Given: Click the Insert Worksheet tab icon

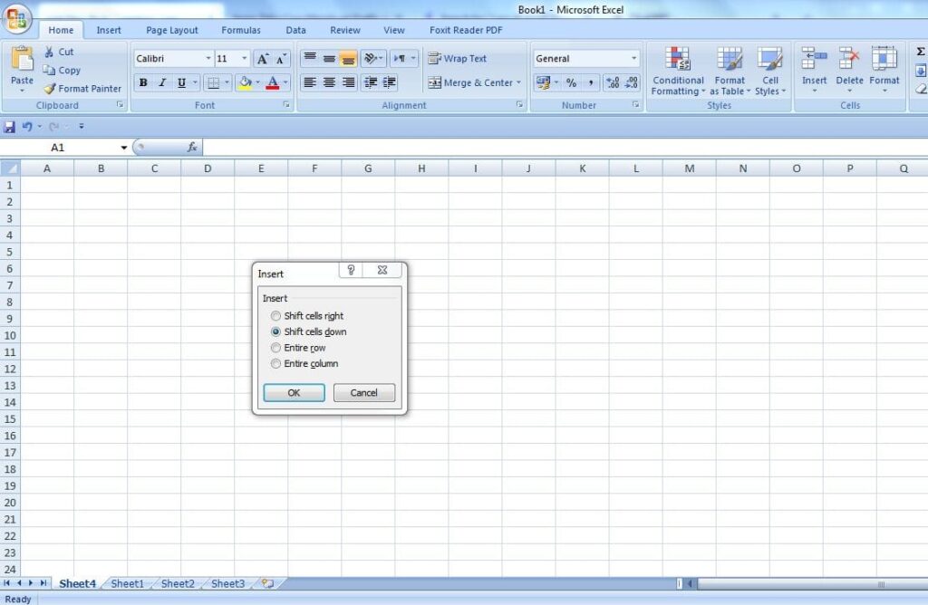Looking at the screenshot, I should click(268, 583).
